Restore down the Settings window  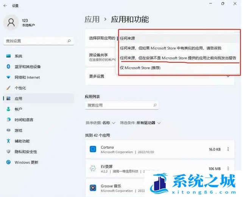223,3
